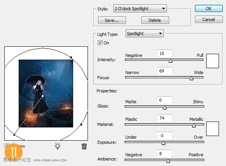Viewport: 226px width, 166px height.
Task: Click OK to apply lighting effects
Action: (x=209, y=9)
